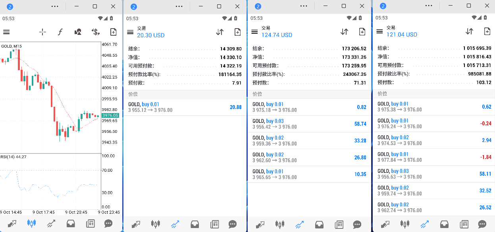
Task: Open candlestick Chart tab in 121.04 USD window
Action: click(x=405, y=224)
